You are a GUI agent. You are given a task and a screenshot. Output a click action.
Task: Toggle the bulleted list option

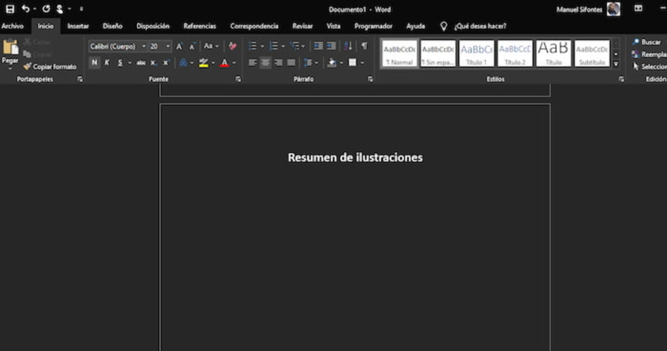[x=253, y=46]
